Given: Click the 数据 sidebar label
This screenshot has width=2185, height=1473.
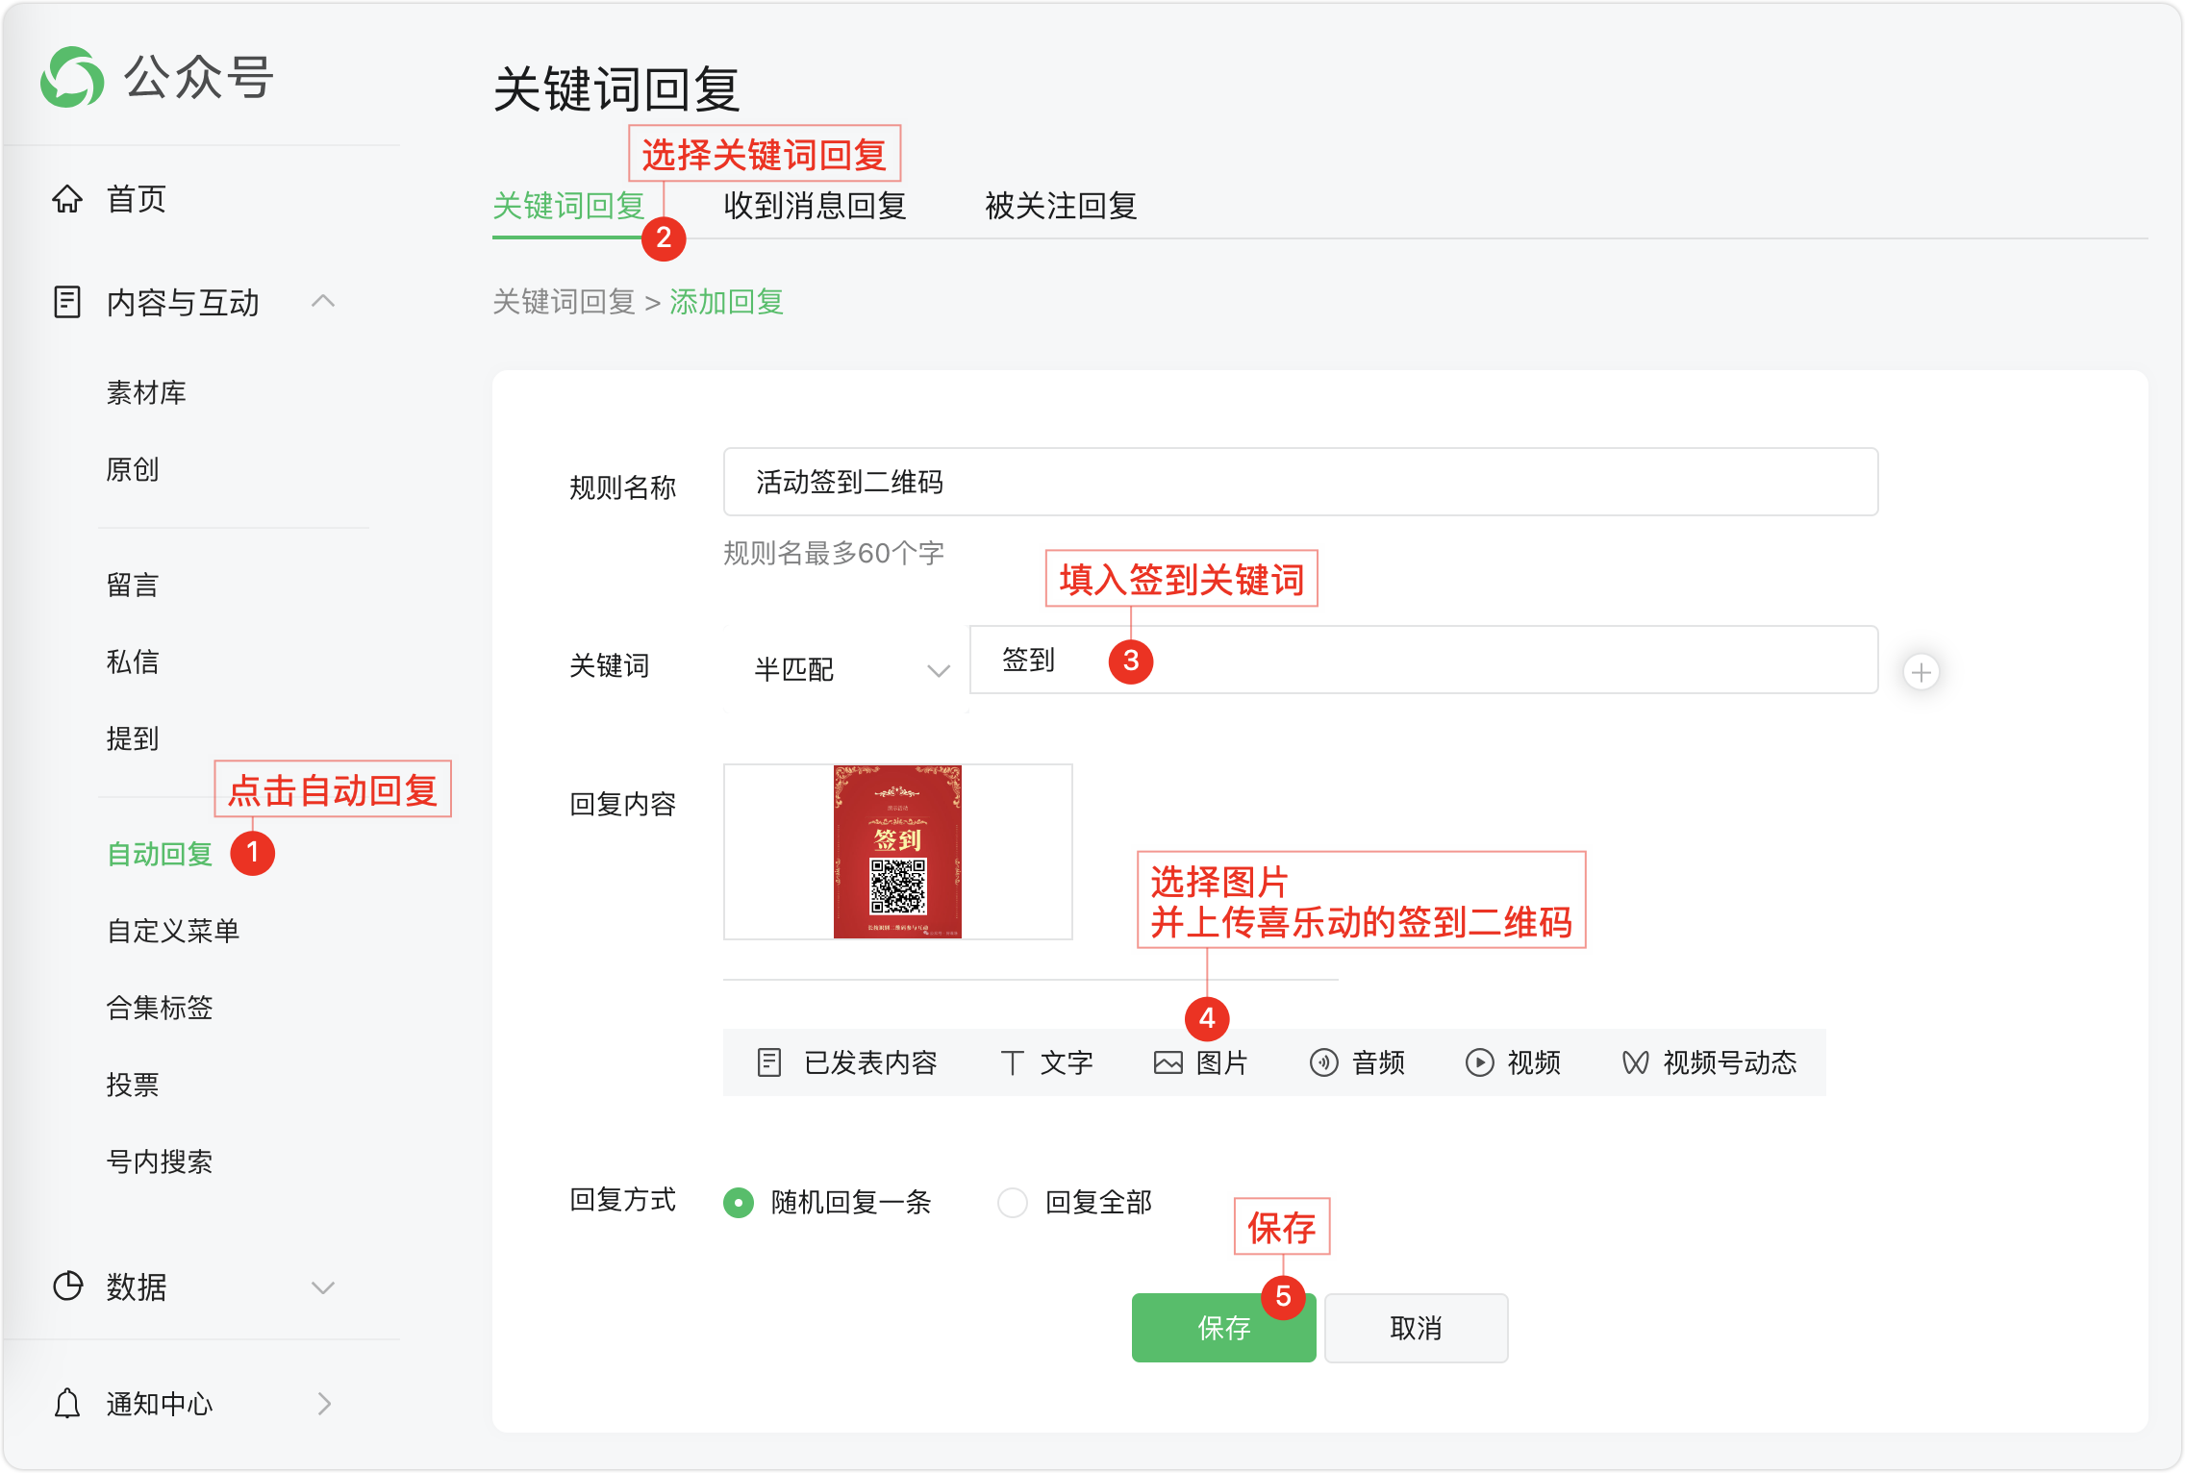Looking at the screenshot, I should pos(137,1286).
